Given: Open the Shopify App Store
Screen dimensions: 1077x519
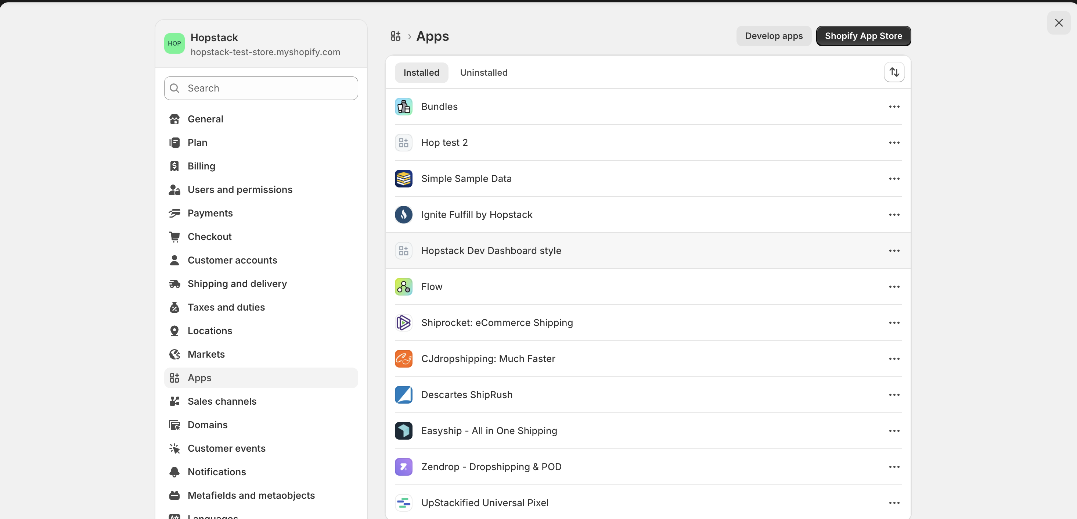Looking at the screenshot, I should 863,36.
